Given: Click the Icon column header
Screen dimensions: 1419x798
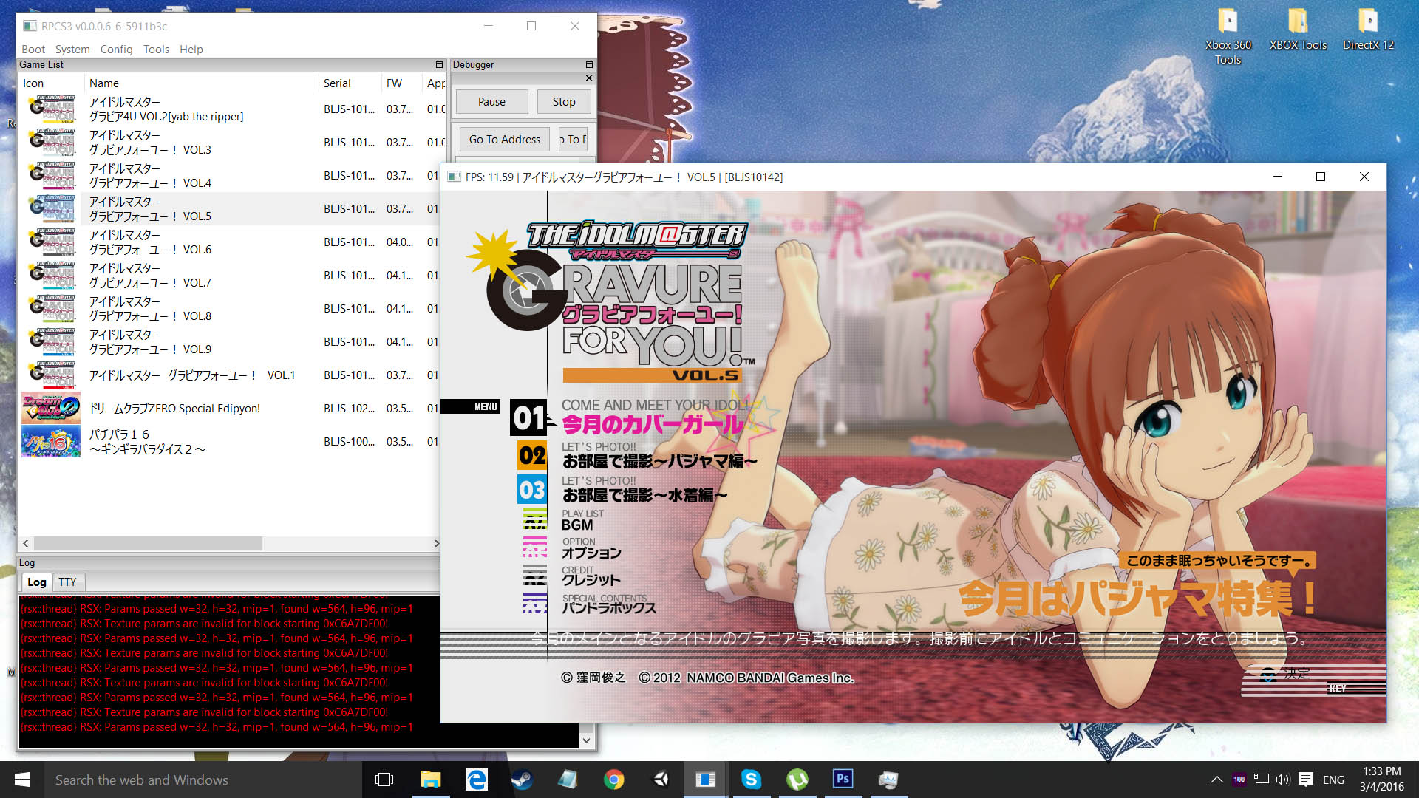Looking at the screenshot, I should tap(51, 83).
